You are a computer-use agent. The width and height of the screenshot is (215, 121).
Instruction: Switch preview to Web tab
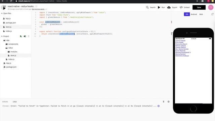click(201, 14)
